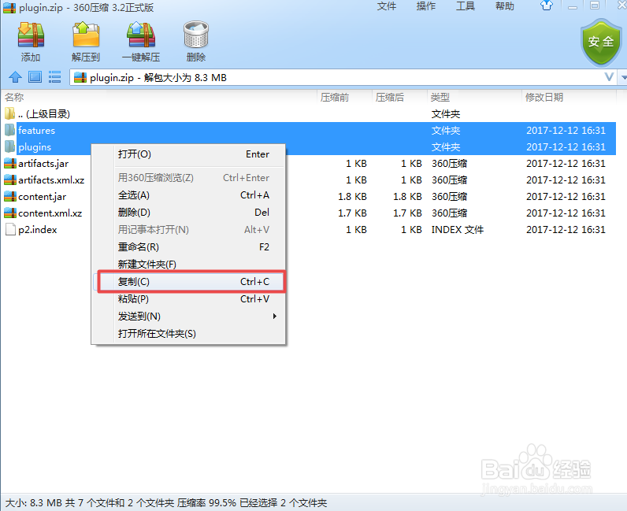Viewport: 627px width, 511px height.
Task: Switch to large icon view mode
Action: click(x=35, y=77)
